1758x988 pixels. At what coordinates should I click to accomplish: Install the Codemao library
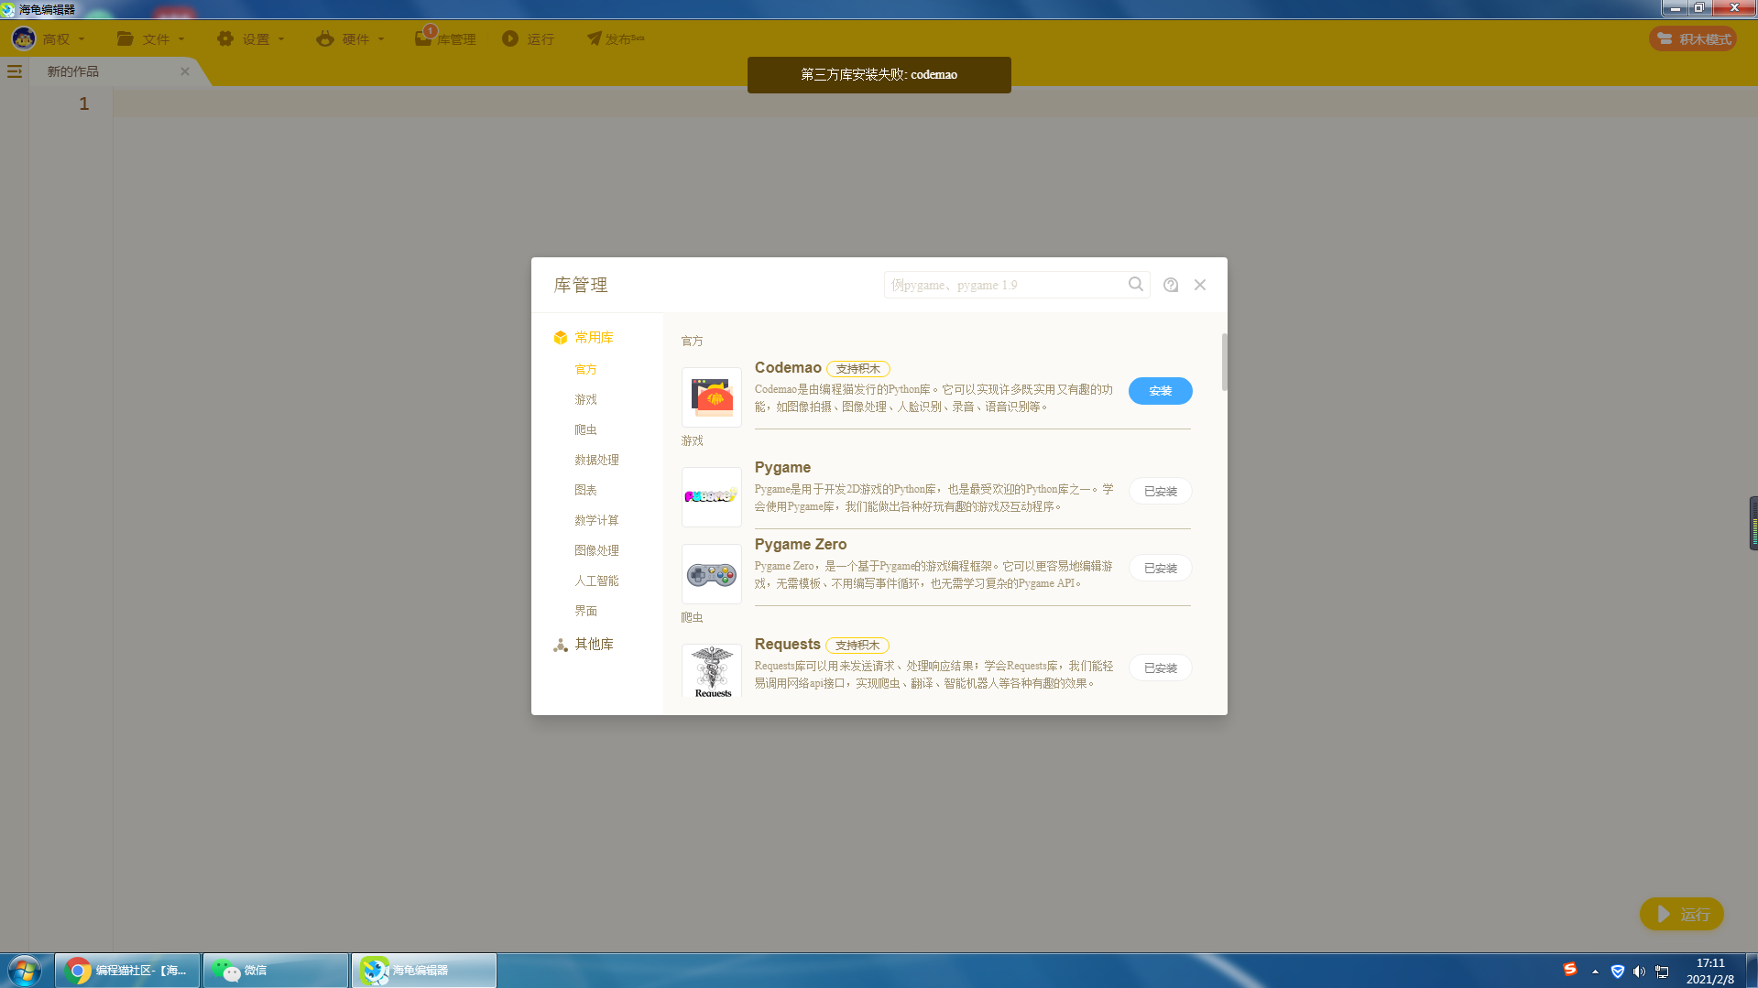click(x=1160, y=391)
